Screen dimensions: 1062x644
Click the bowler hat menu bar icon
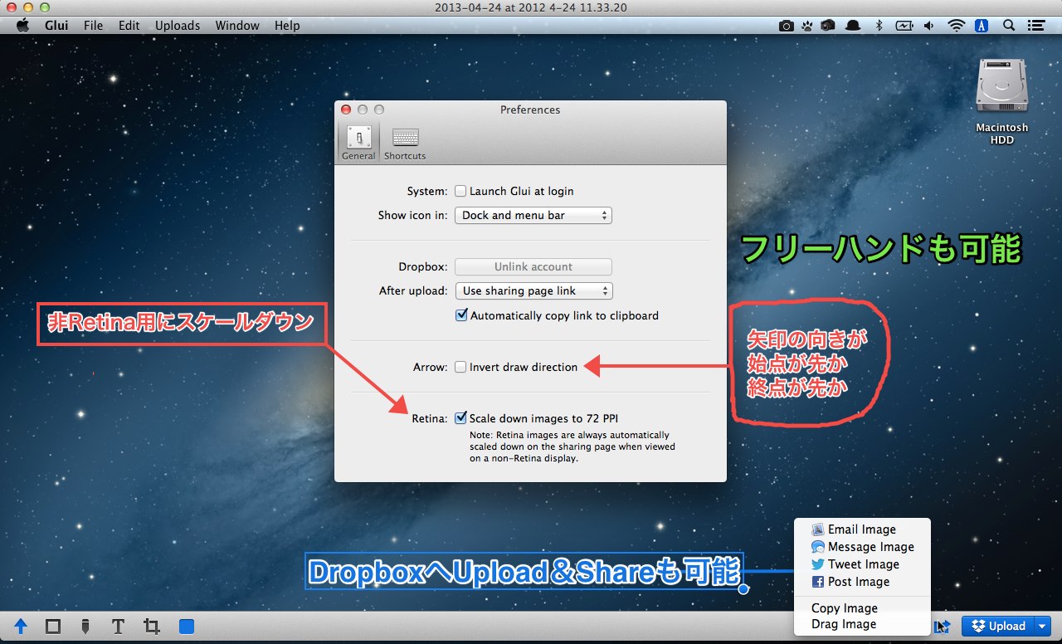(x=853, y=26)
